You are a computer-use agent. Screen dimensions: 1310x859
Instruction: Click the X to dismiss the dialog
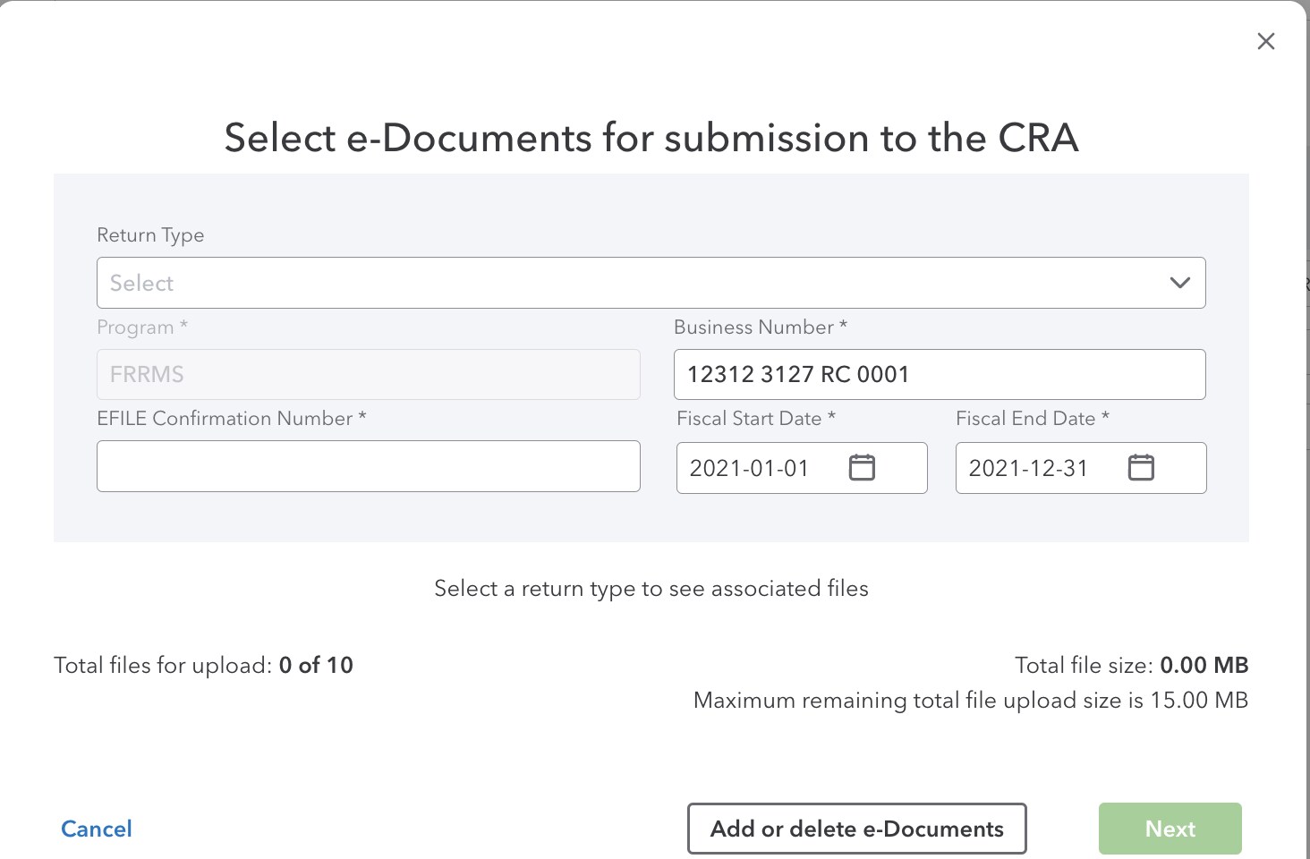1266,41
